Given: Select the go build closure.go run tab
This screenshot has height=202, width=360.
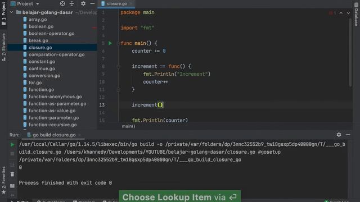Looking at the screenshot, I should (54, 135).
